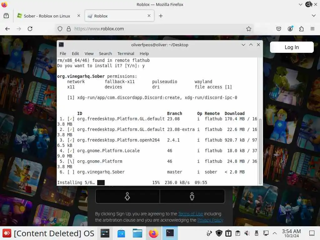Open the Extensions puzzle icon
This screenshot has height=240, width=320.
tap(301, 29)
